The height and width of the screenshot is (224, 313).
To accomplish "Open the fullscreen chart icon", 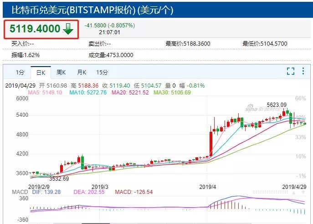I will coord(290,71).
